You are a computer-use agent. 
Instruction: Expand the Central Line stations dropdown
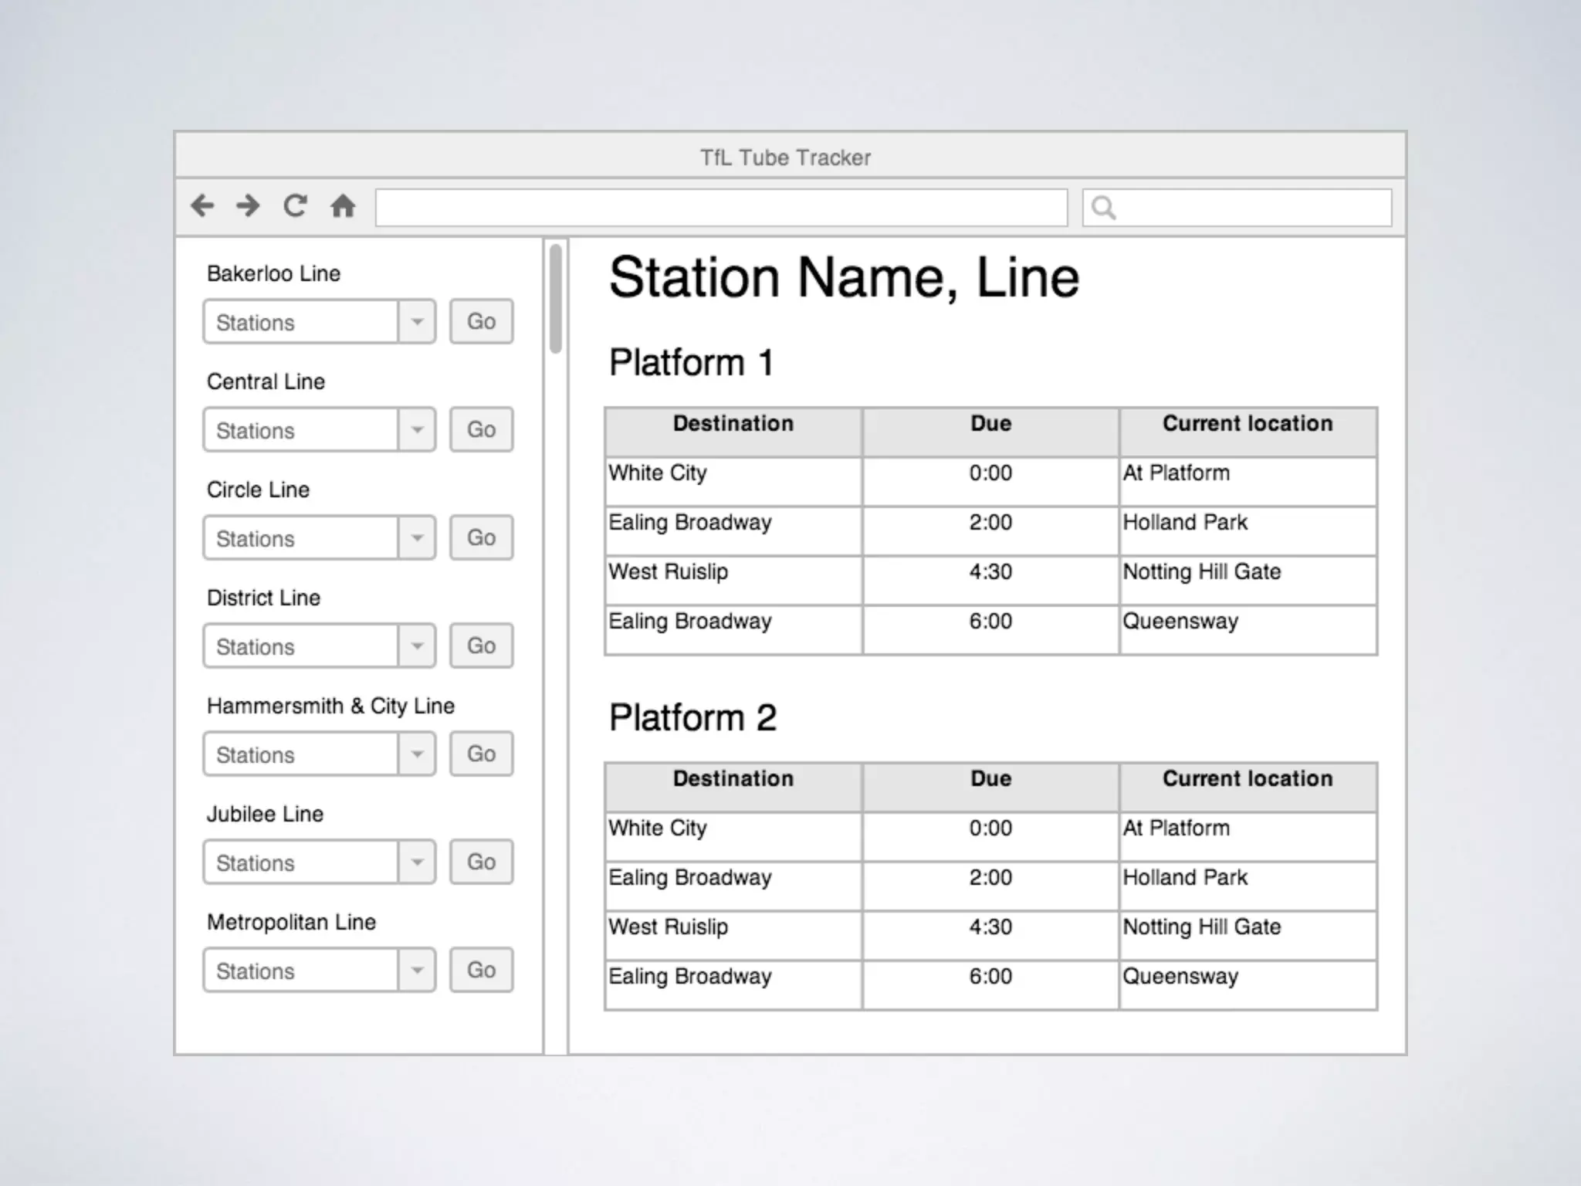click(417, 430)
